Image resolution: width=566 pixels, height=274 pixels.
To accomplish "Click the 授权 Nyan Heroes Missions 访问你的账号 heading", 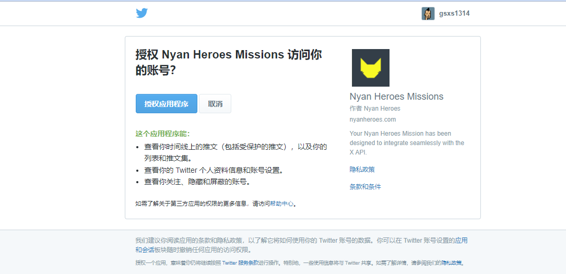I will pyautogui.click(x=229, y=62).
